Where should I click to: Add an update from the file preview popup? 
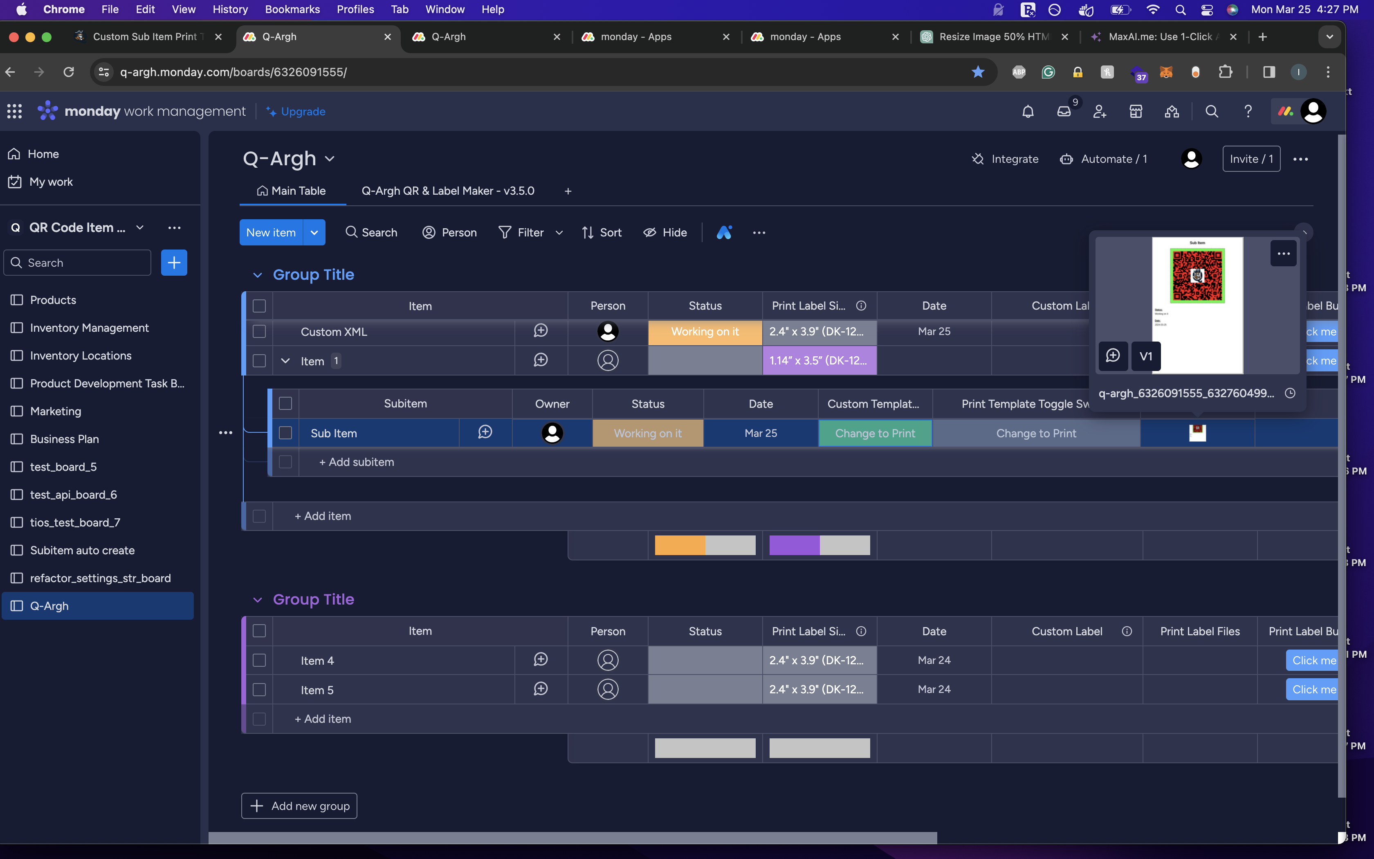pyautogui.click(x=1113, y=356)
